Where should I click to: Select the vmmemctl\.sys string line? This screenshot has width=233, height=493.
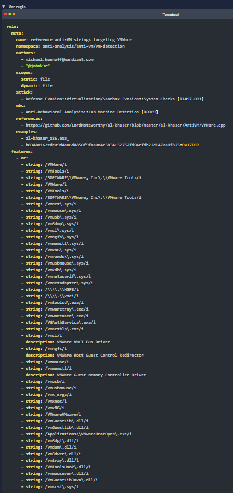click(x=53, y=243)
